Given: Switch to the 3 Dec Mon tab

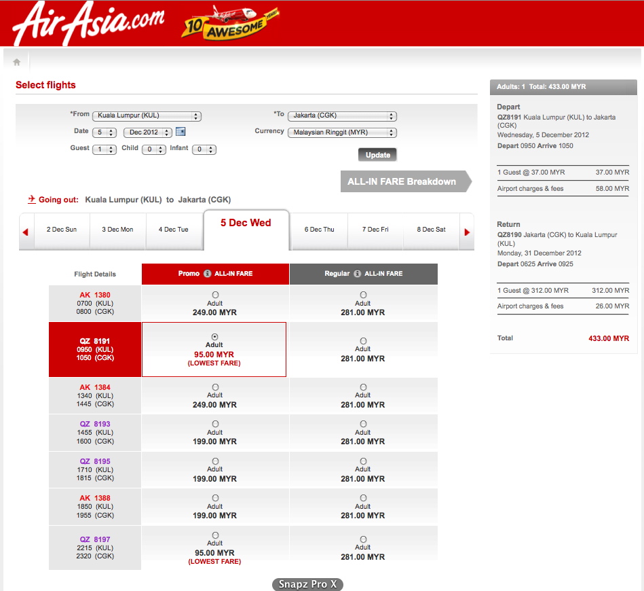Looking at the screenshot, I should (117, 232).
